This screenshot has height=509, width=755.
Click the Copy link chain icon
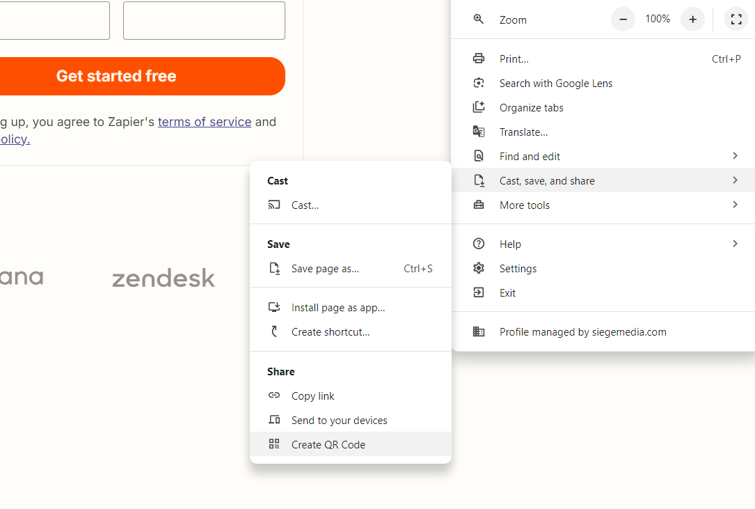pyautogui.click(x=274, y=396)
